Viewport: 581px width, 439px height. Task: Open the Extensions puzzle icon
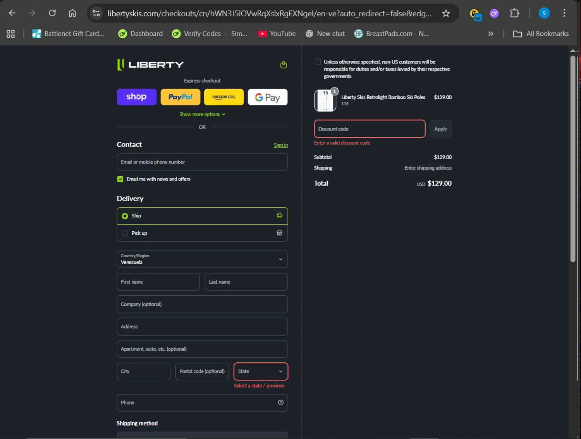coord(514,13)
